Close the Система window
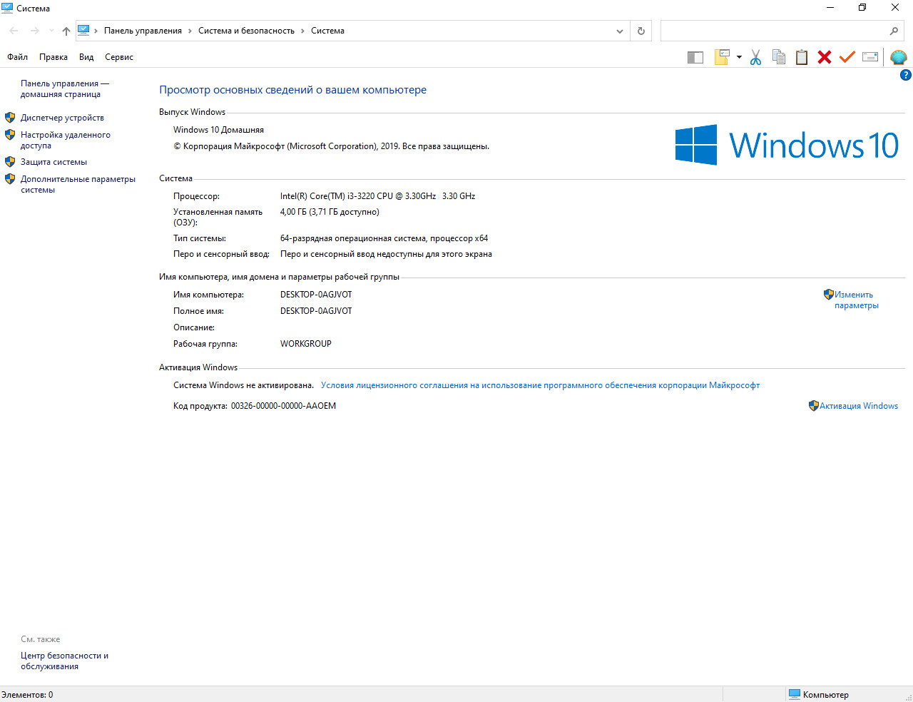Viewport: 913px width, 702px height. click(895, 8)
